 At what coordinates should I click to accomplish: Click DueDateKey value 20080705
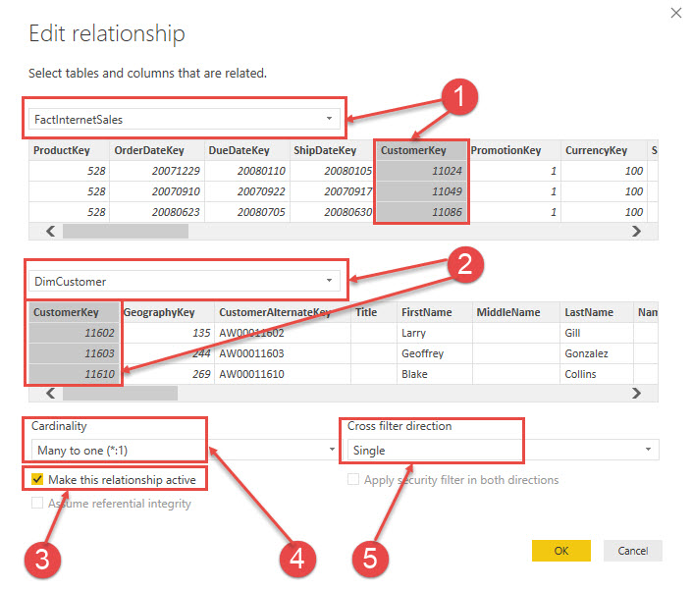pos(261,212)
